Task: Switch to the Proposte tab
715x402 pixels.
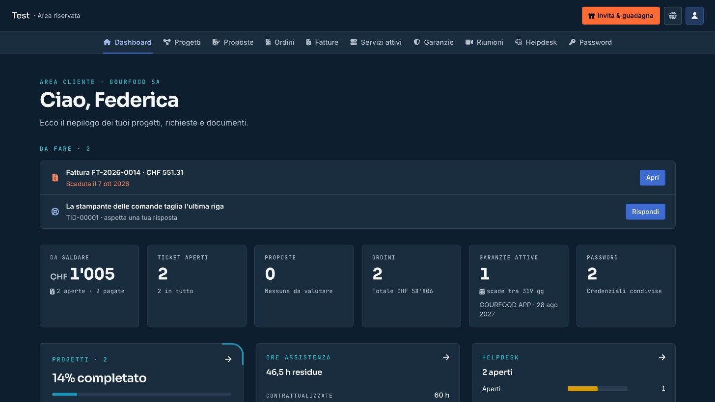Action: click(233, 42)
